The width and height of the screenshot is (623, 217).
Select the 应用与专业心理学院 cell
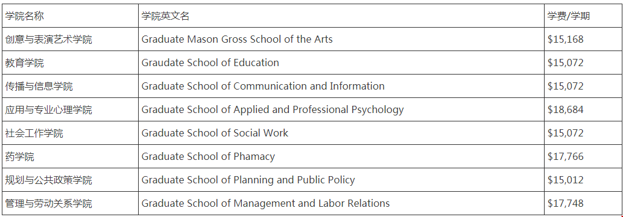71,109
